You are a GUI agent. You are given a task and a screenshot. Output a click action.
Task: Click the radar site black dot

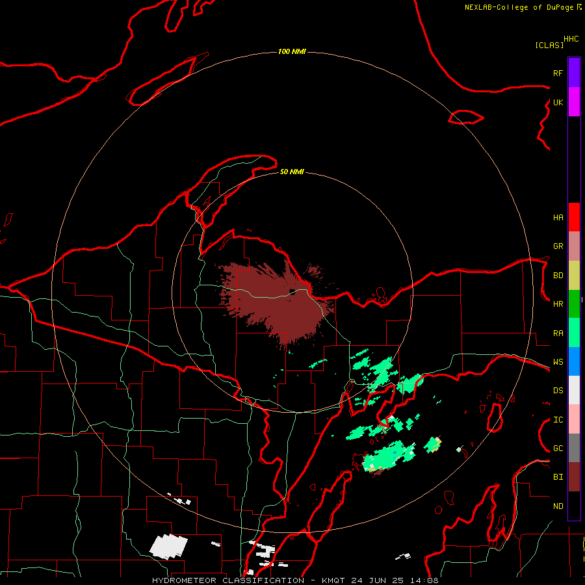pos(292,292)
